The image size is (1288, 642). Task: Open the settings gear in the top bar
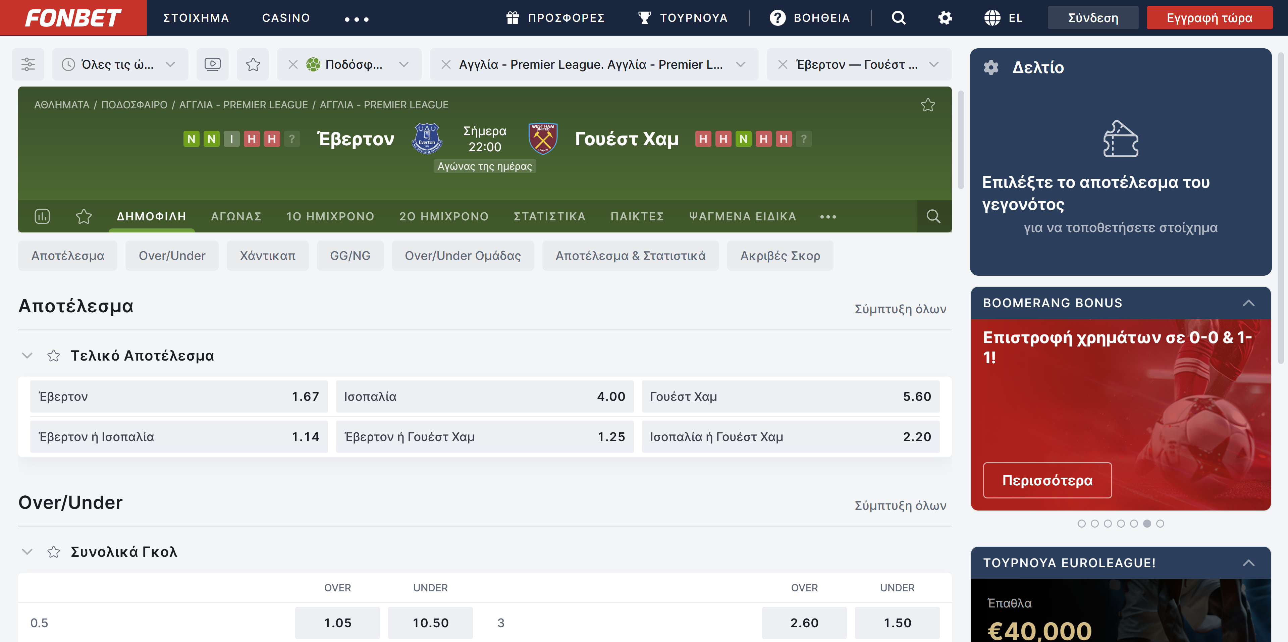pos(945,18)
